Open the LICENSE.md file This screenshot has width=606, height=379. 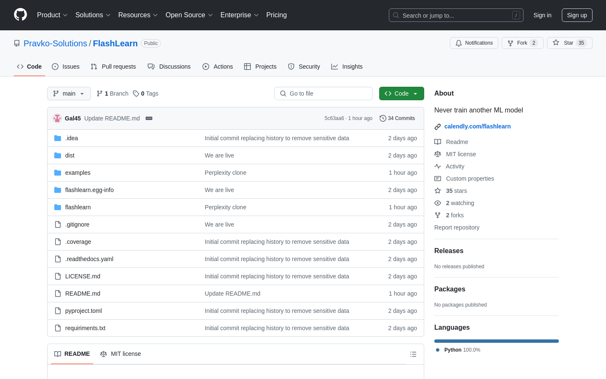(x=82, y=276)
